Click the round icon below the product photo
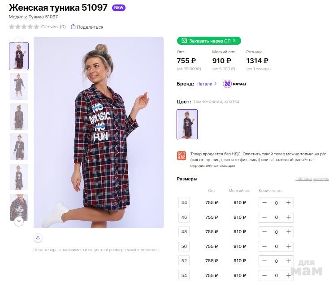329x282 pixels. [x=38, y=238]
